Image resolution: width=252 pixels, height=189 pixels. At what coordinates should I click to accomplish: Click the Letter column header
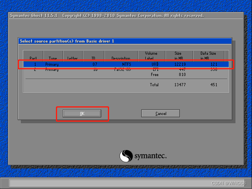click(x=72, y=56)
